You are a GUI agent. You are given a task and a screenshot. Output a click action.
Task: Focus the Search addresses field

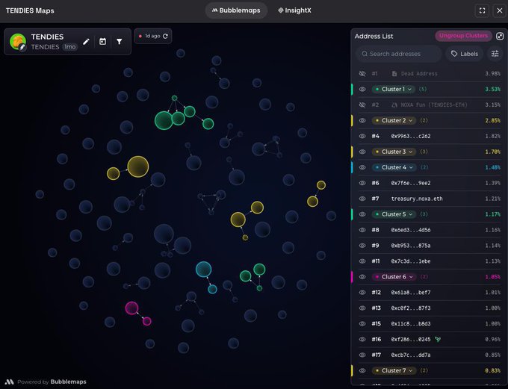tap(399, 54)
